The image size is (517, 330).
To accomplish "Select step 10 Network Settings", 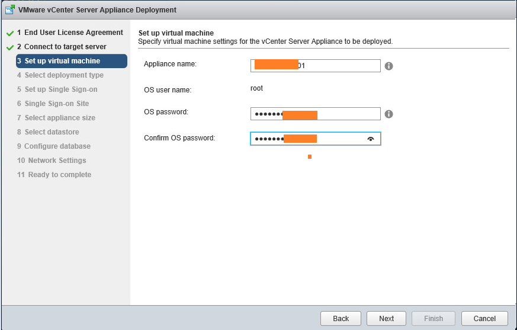I will (52, 161).
